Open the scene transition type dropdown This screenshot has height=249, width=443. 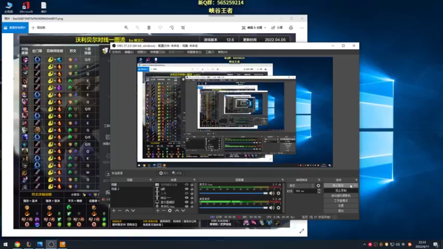point(301,185)
